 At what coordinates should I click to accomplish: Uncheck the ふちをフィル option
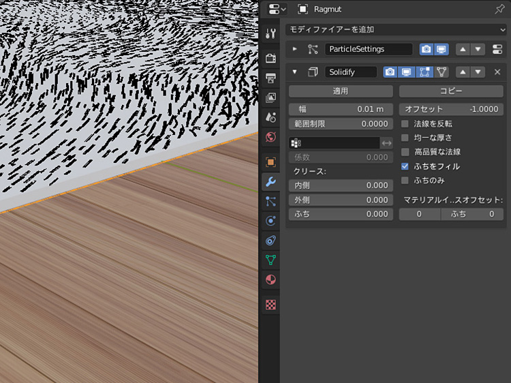coord(405,166)
